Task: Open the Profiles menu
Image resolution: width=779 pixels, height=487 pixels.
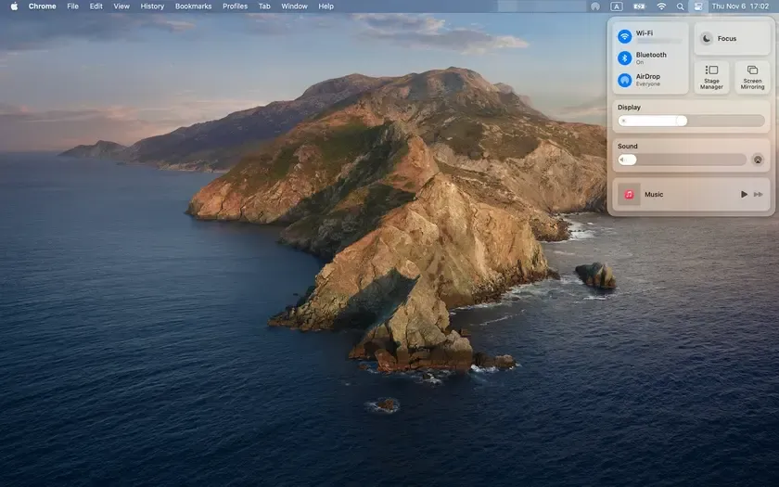Action: pos(235,6)
